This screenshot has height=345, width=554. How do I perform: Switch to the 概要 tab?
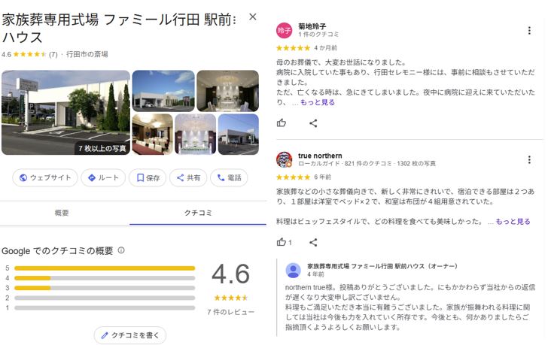point(62,213)
